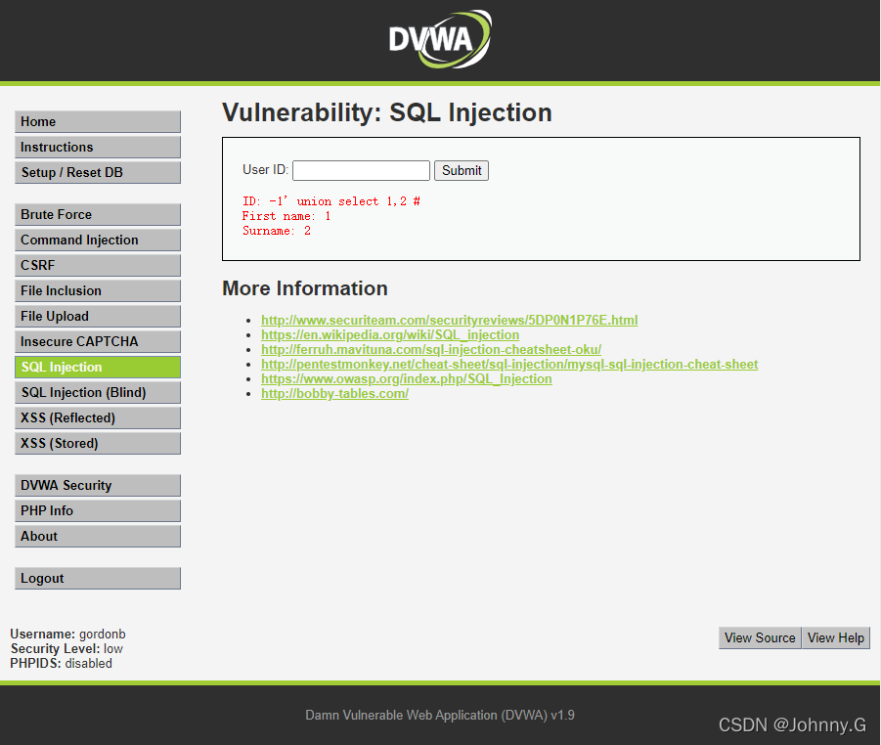Click the 'First name: 1' result text
This screenshot has width=881, height=745.
(286, 216)
